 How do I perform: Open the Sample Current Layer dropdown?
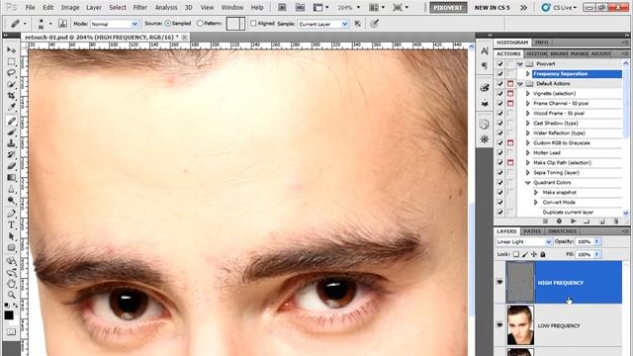coord(323,24)
